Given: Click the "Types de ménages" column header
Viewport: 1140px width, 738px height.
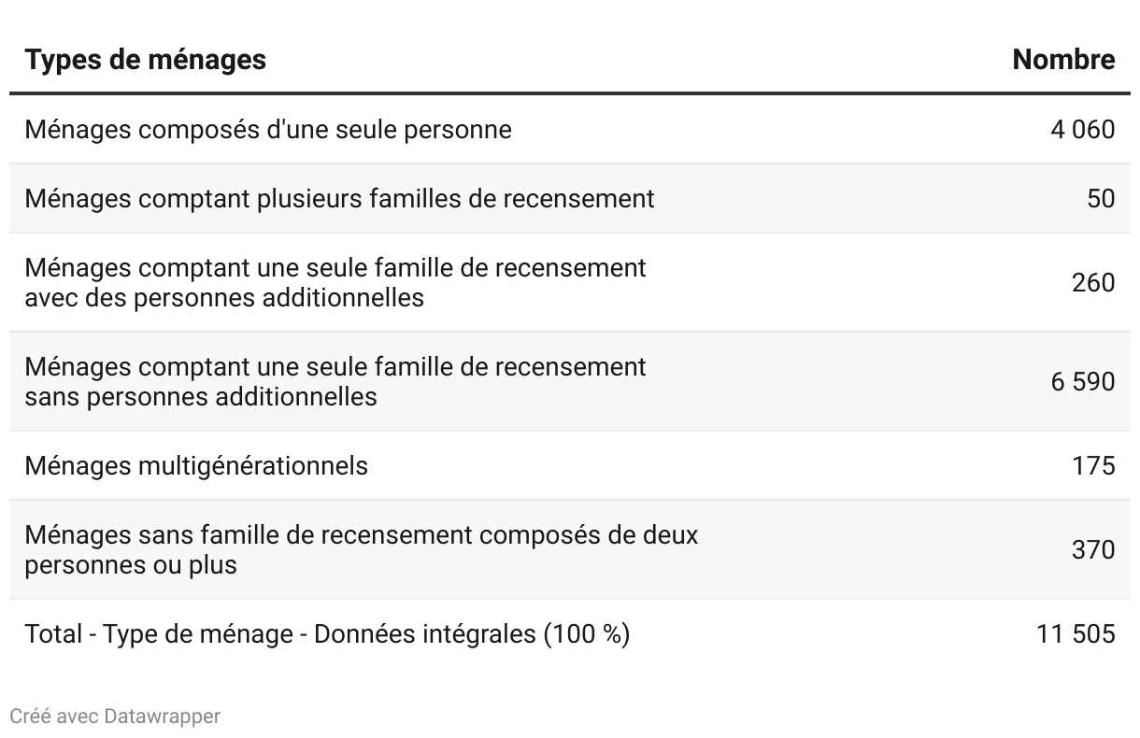Looking at the screenshot, I should pyautogui.click(x=145, y=60).
